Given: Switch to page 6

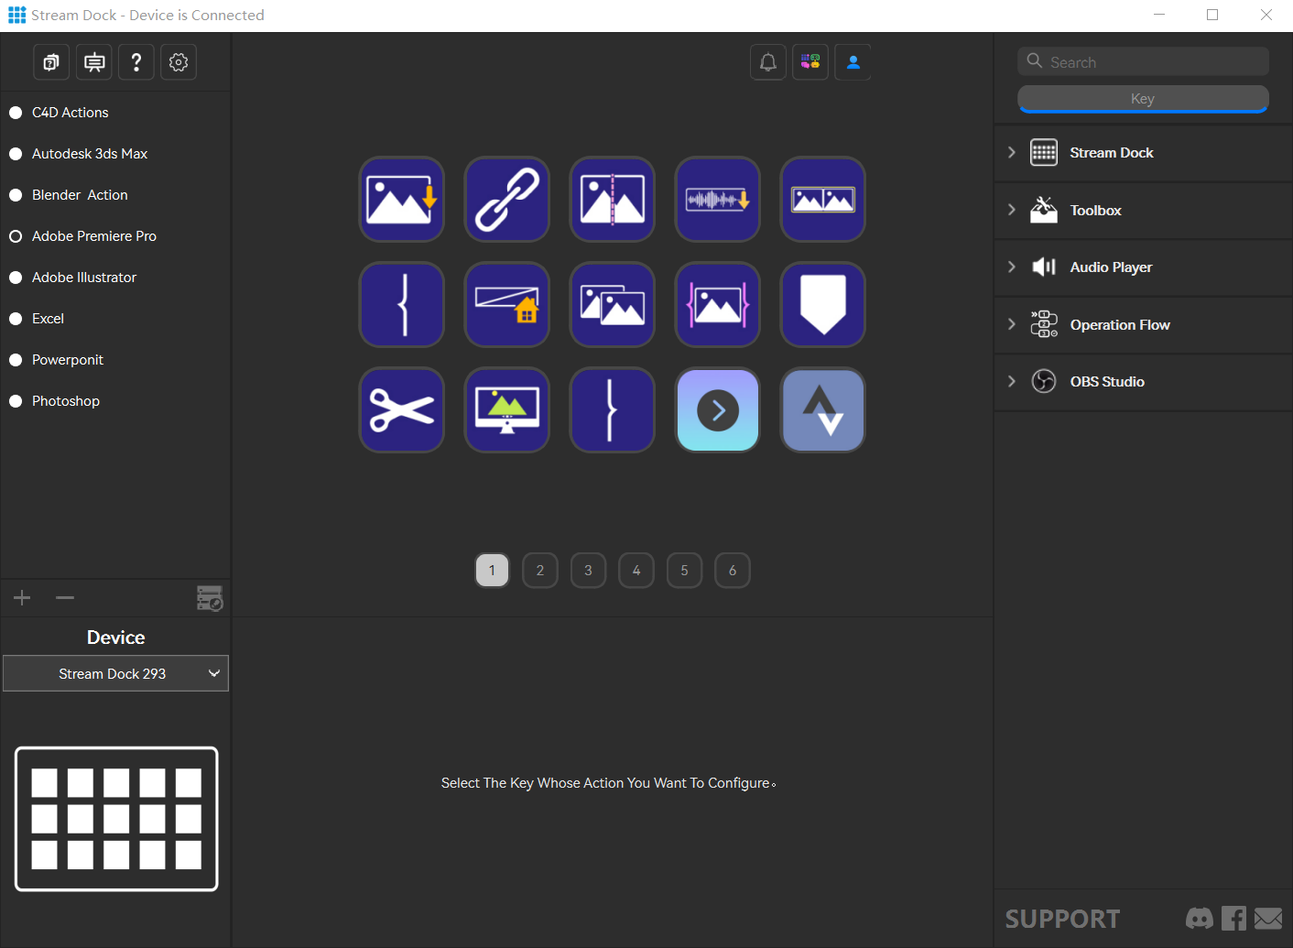Looking at the screenshot, I should 733,571.
